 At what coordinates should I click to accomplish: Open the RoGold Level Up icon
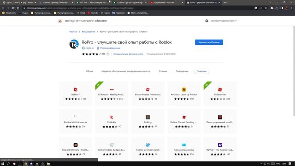pyautogui.click(x=184, y=89)
